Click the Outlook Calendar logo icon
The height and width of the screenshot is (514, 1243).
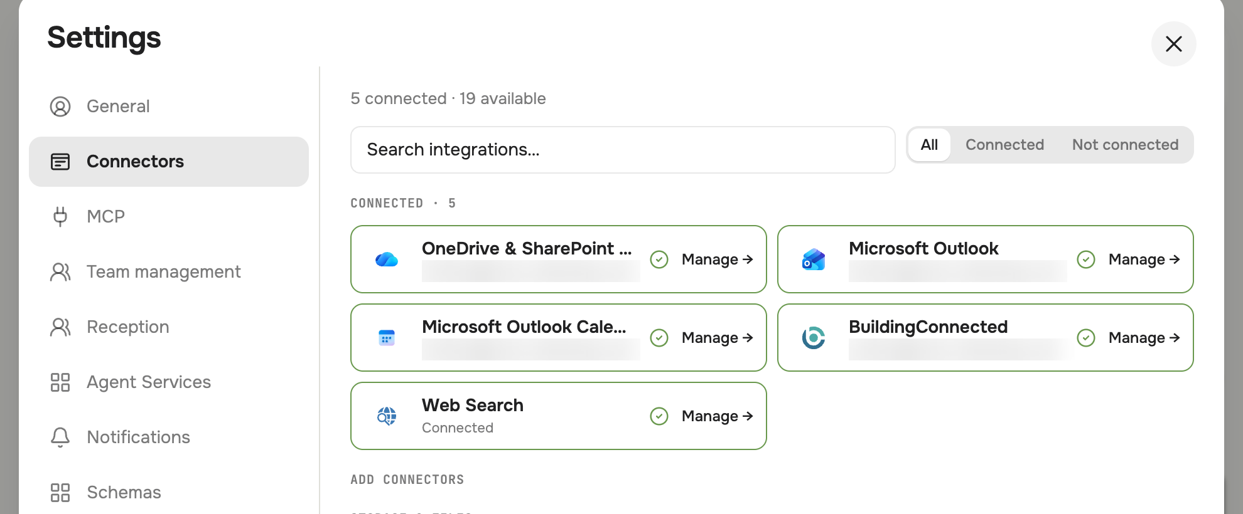coord(387,338)
